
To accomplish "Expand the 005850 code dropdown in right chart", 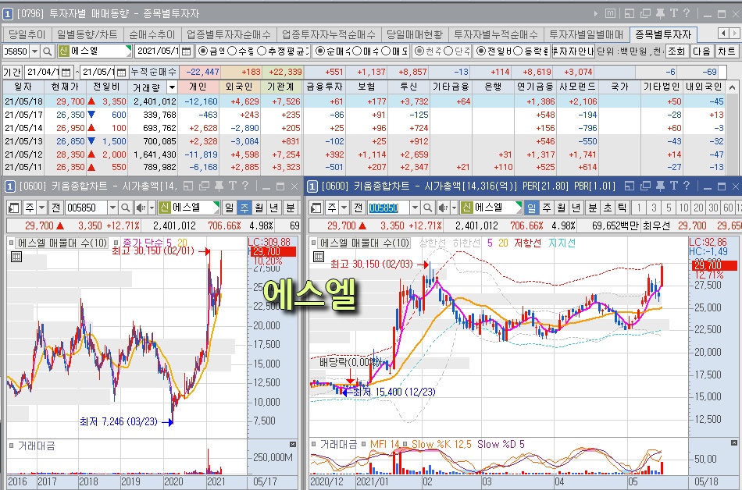I will 415,208.
